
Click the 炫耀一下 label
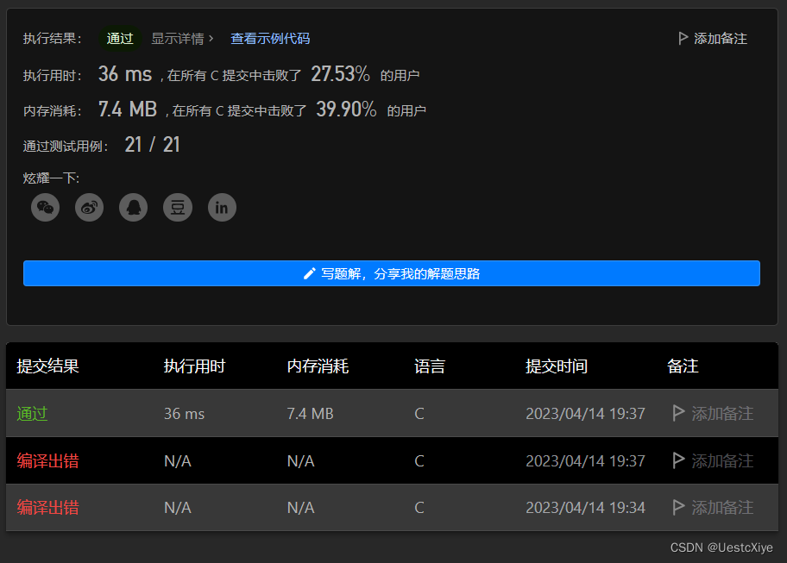[x=51, y=178]
